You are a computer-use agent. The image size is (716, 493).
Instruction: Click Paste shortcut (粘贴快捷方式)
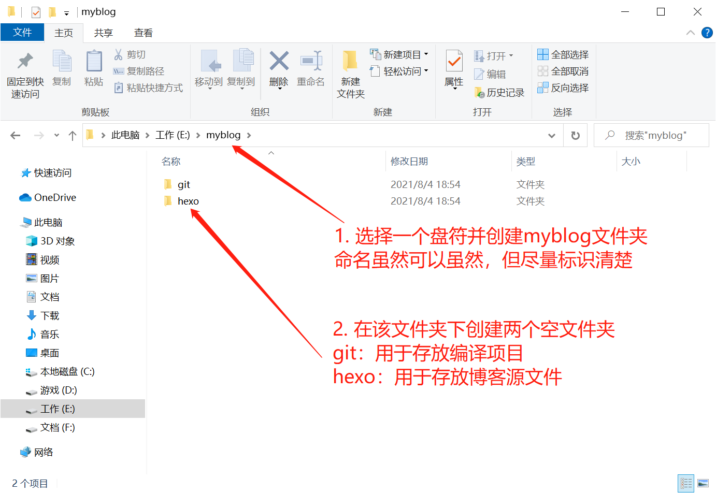coord(148,88)
